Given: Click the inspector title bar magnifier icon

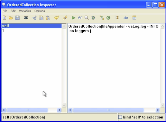Looking at the screenshot, I should pos(4,5).
